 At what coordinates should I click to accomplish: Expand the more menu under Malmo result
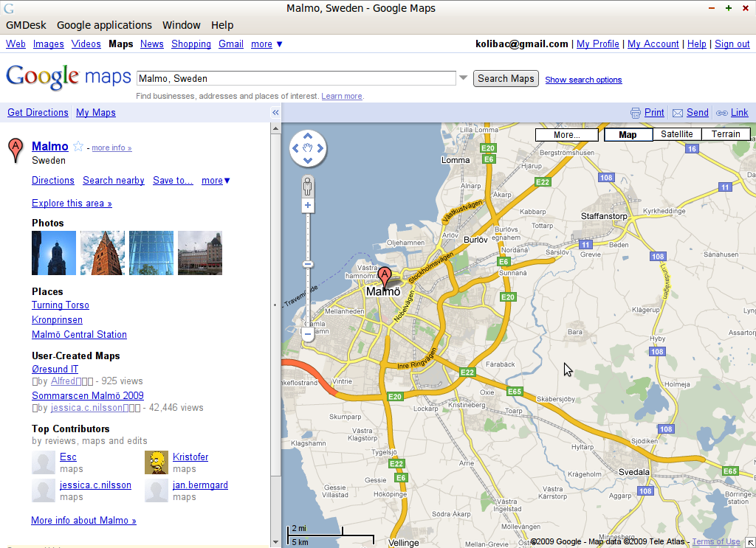[216, 181]
